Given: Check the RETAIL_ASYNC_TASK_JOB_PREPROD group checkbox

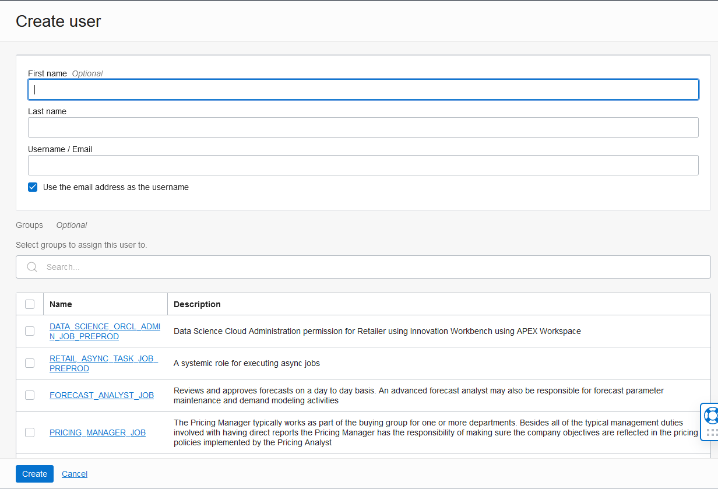Looking at the screenshot, I should tap(30, 363).
